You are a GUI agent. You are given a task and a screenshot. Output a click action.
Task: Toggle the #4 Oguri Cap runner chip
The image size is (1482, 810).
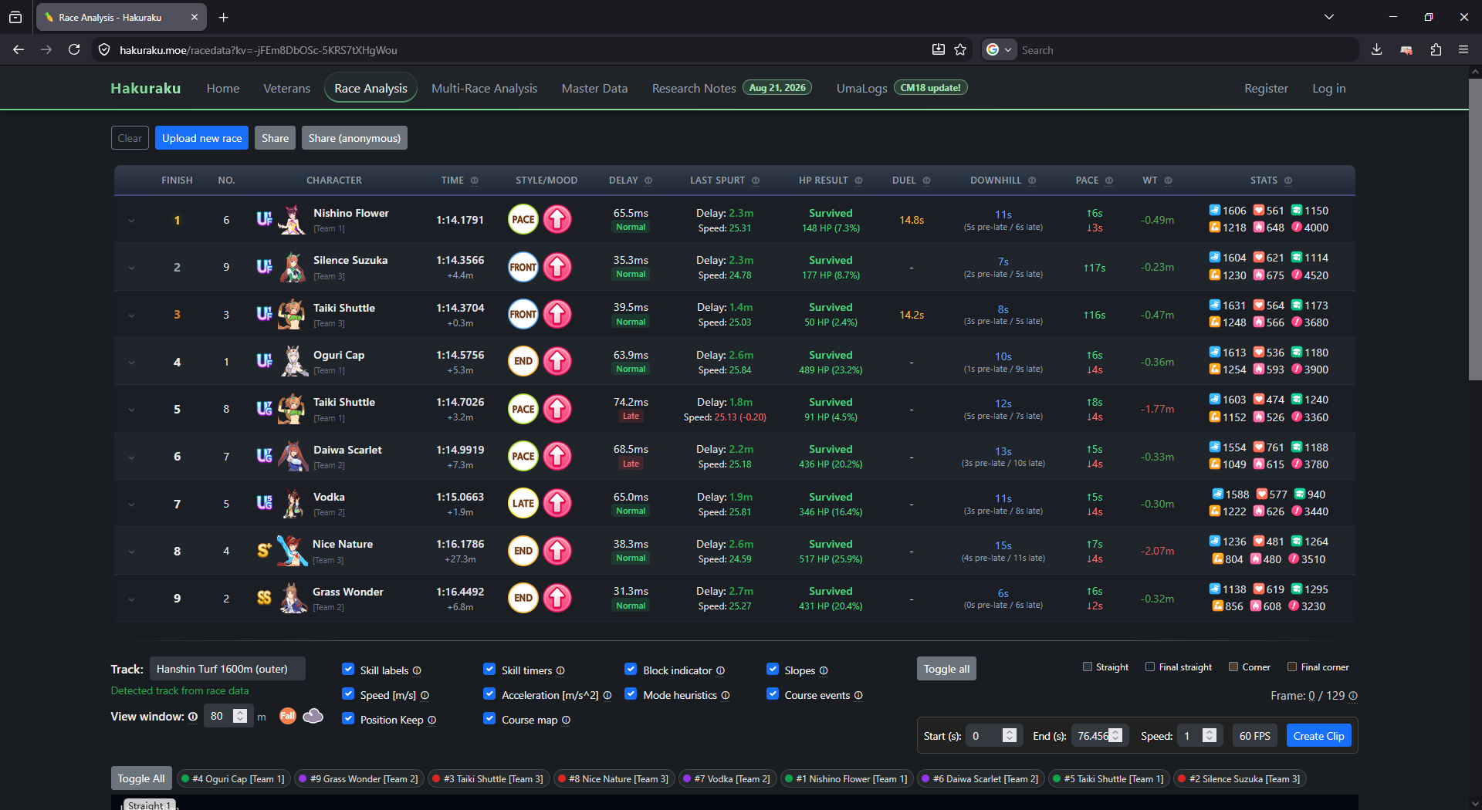(233, 778)
